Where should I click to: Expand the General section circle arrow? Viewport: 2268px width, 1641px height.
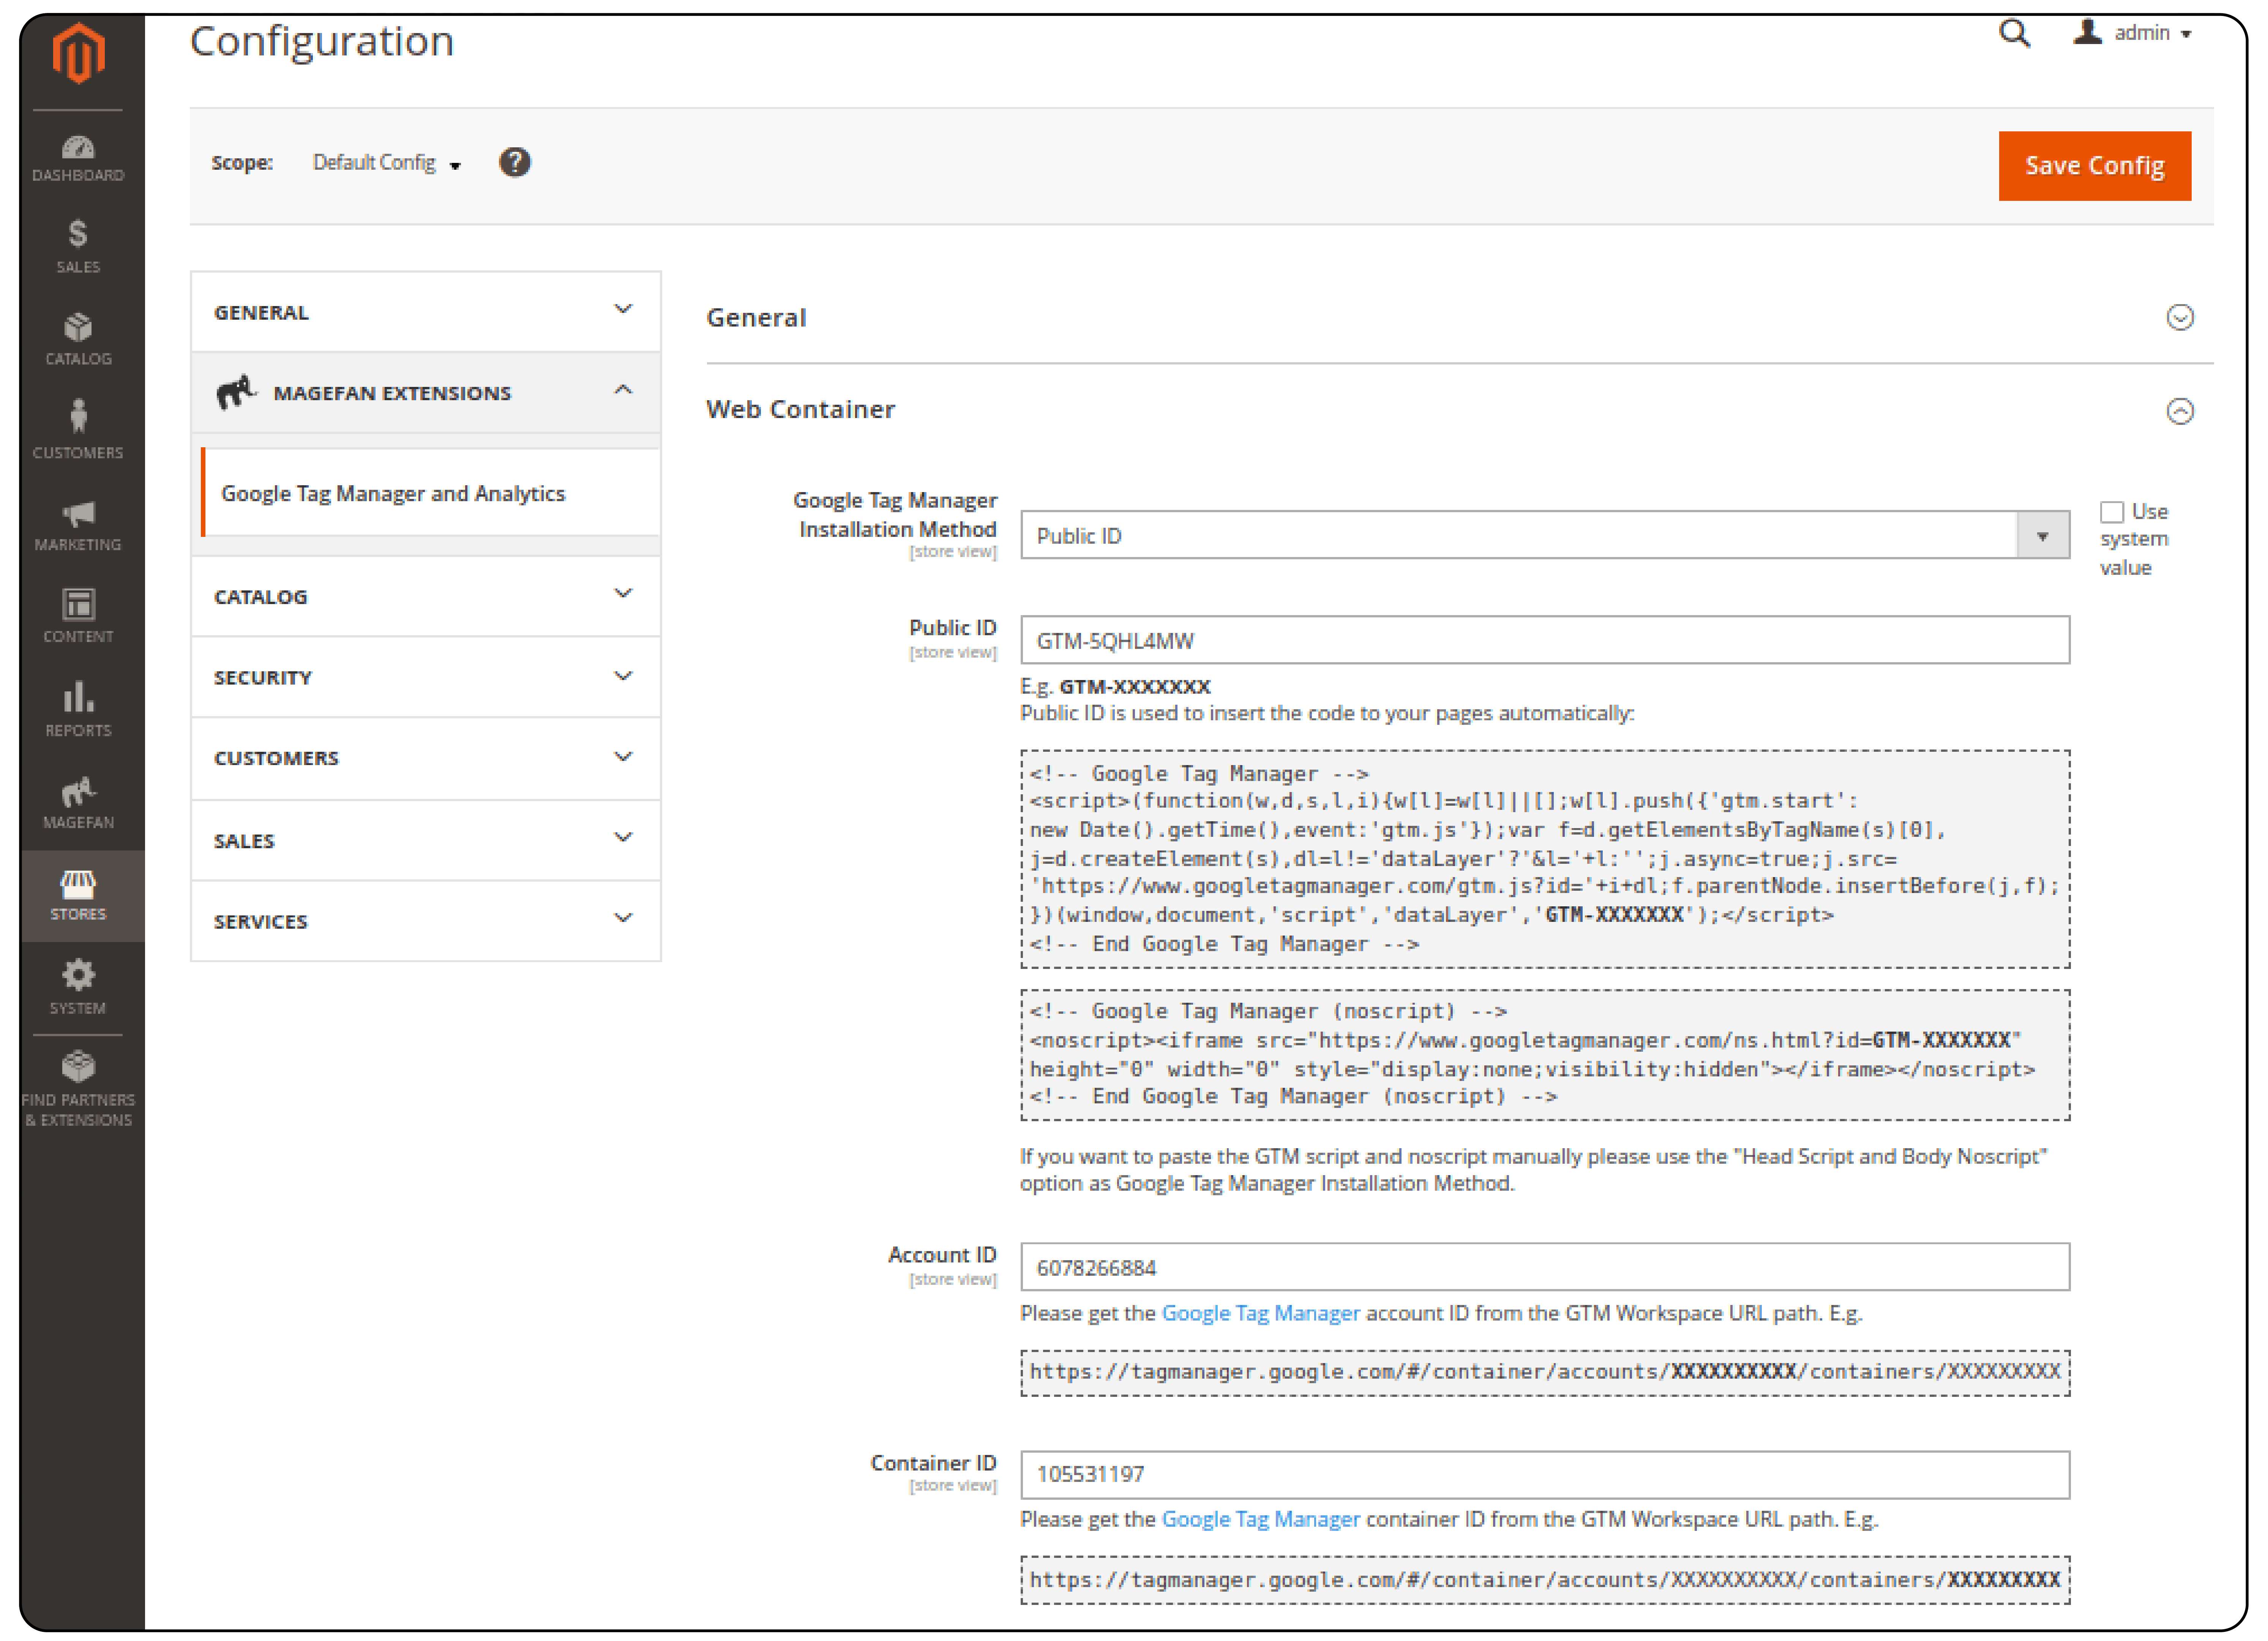pyautogui.click(x=2180, y=317)
